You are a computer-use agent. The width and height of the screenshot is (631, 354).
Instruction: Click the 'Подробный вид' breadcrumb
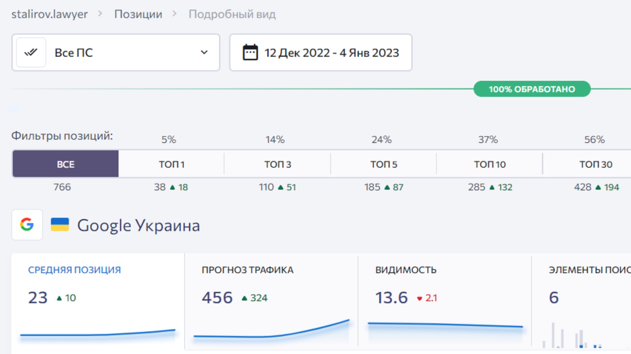pos(232,14)
